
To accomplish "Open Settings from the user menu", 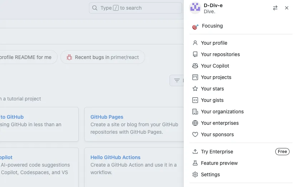I will pyautogui.click(x=210, y=174).
